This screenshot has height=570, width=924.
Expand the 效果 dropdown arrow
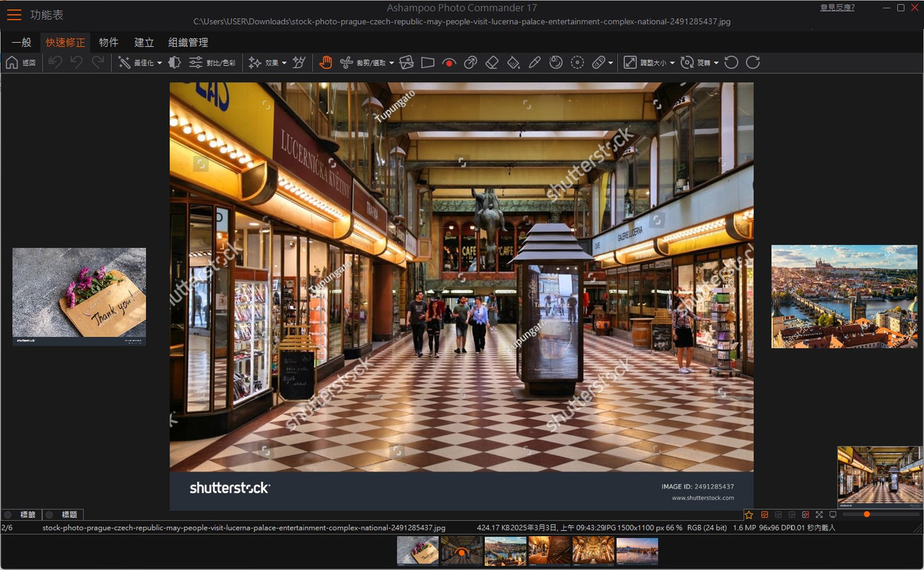284,63
